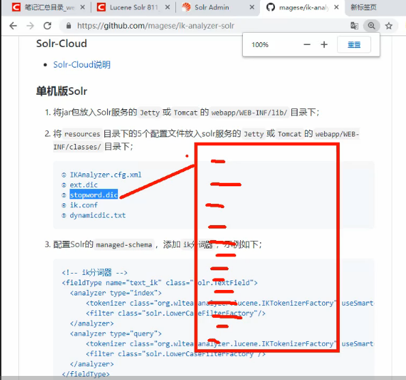
Task: Close the Solr Admin tab
Action: tap(252, 8)
